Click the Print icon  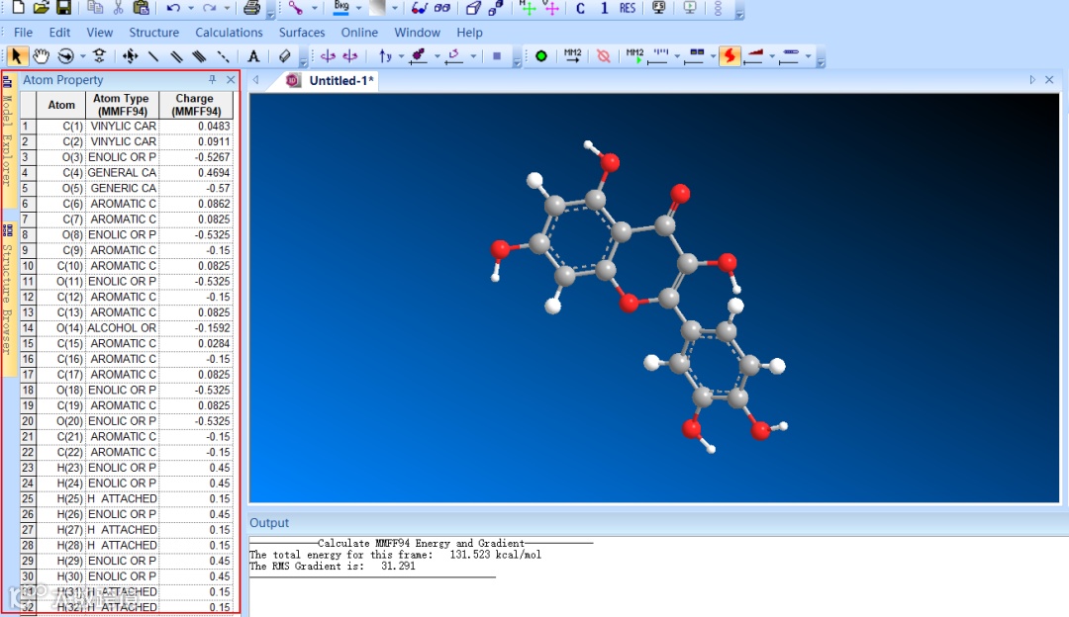tap(251, 8)
